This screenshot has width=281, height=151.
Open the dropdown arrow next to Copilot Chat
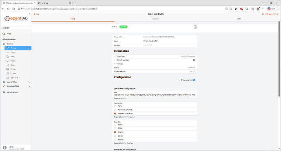[278, 9]
